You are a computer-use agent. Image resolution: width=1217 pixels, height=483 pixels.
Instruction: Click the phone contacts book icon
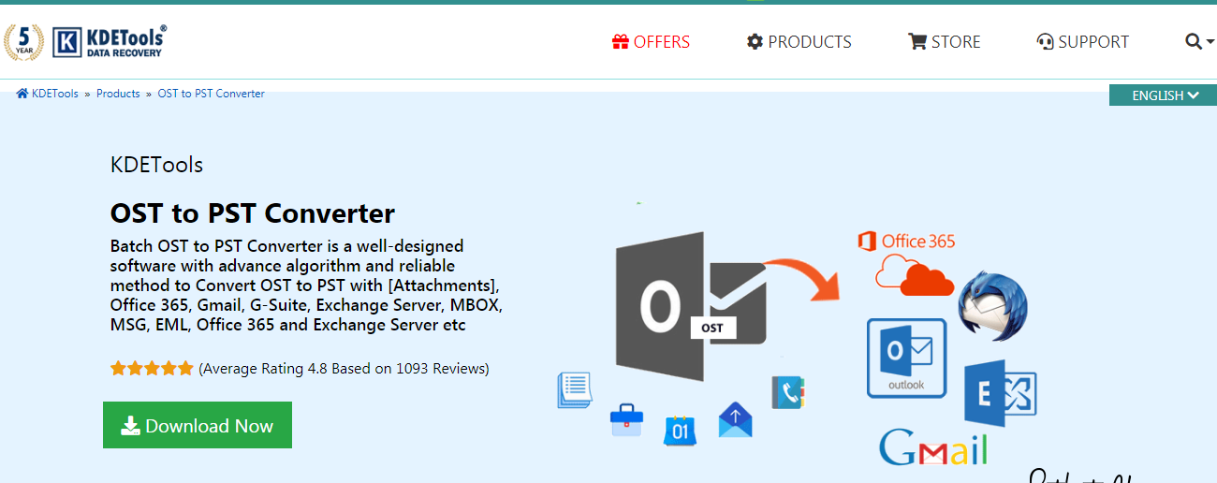(787, 392)
